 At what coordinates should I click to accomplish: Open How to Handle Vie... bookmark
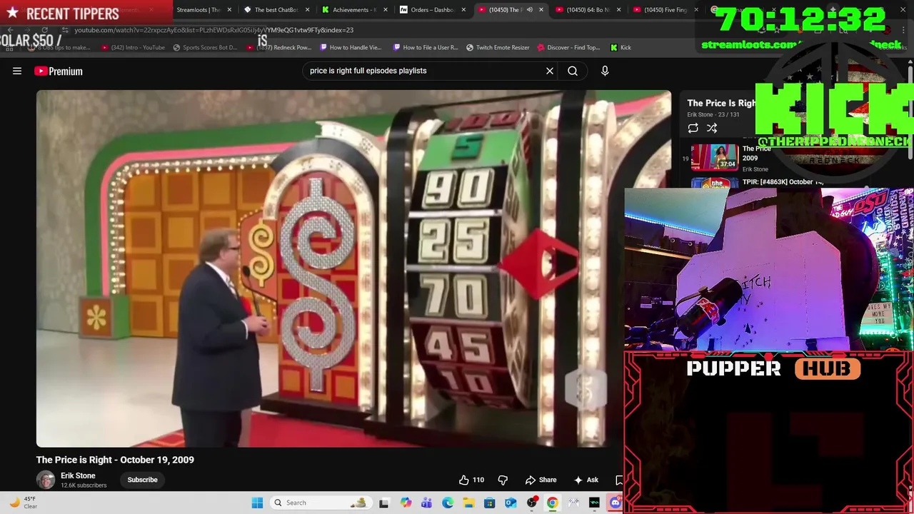(x=351, y=47)
